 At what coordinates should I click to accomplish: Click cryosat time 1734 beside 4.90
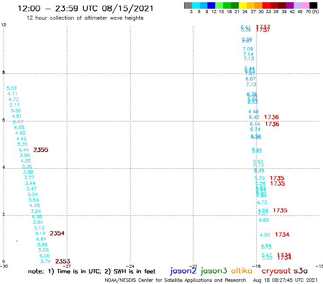pos(282,235)
